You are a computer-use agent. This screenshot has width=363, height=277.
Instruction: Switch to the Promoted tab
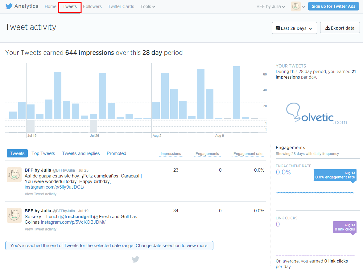click(x=117, y=153)
